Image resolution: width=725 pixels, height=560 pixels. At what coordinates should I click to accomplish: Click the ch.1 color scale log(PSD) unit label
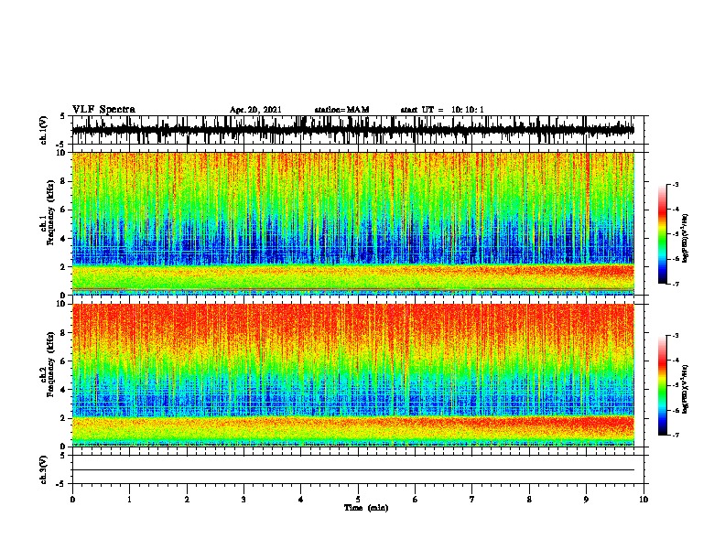(686, 238)
